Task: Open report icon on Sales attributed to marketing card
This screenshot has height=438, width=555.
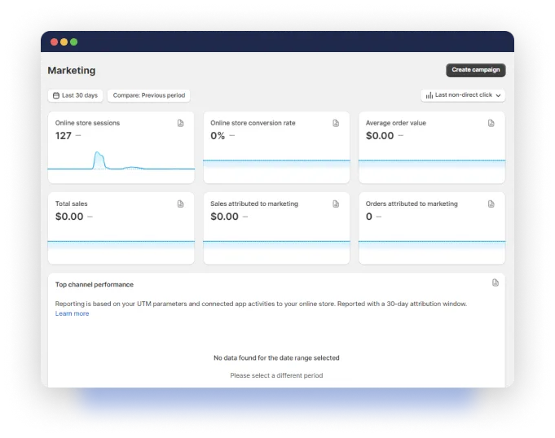Action: pos(336,204)
